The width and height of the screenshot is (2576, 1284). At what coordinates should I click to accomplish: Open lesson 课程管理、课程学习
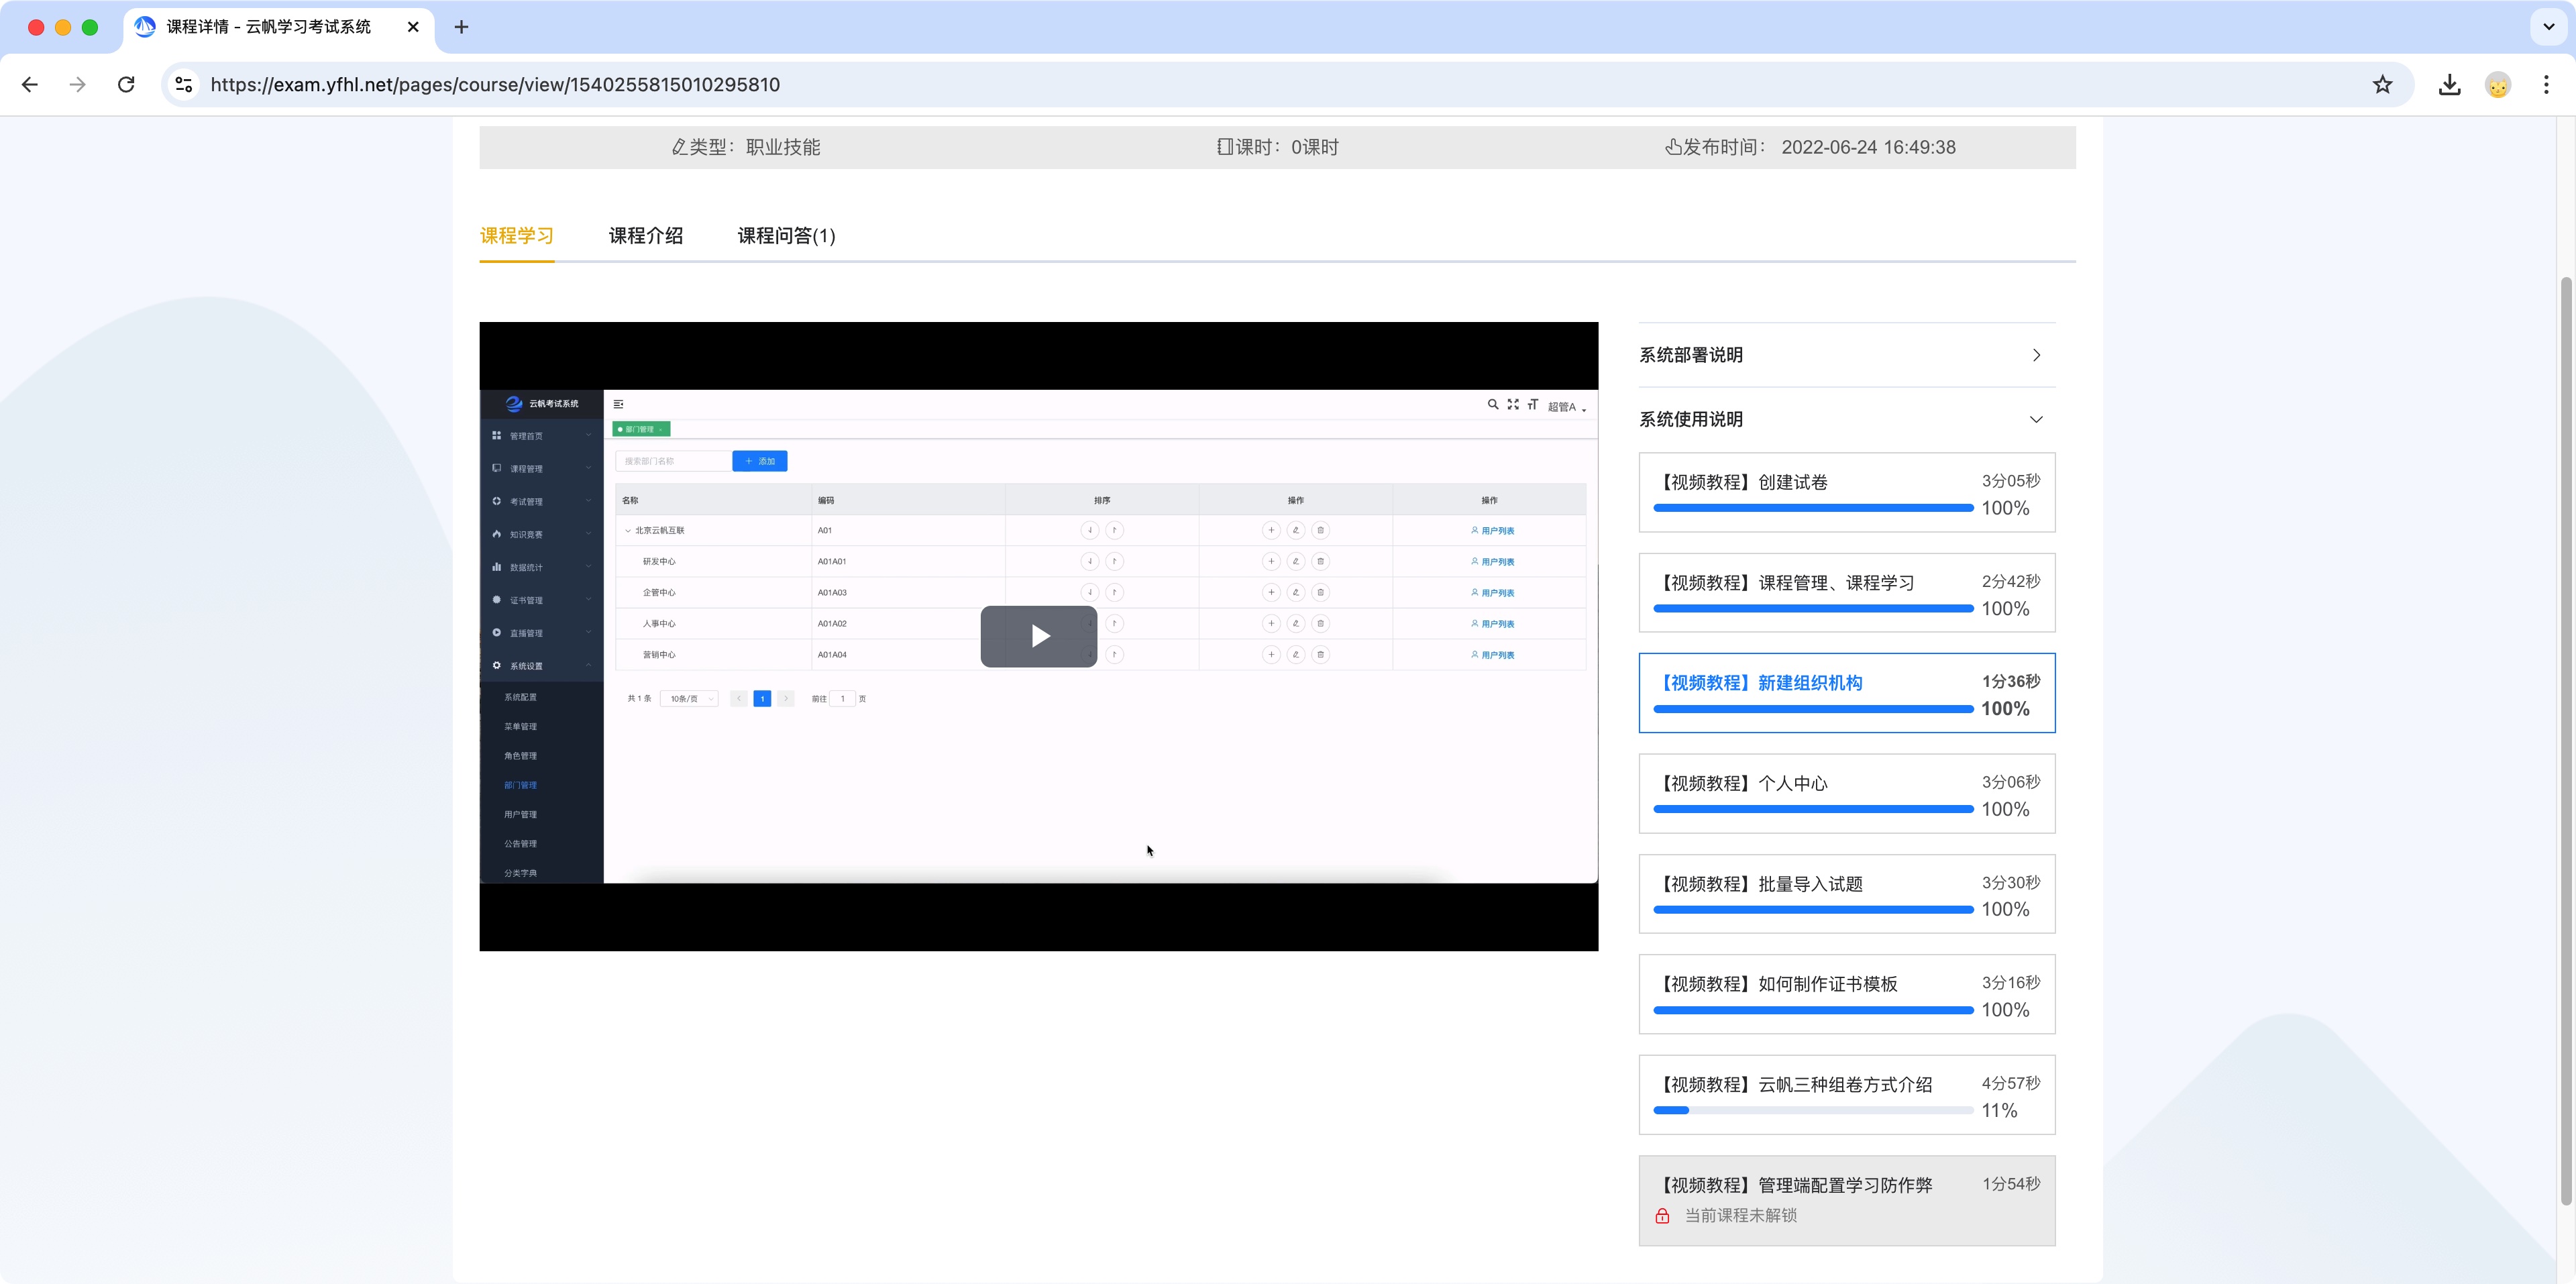[1846, 593]
